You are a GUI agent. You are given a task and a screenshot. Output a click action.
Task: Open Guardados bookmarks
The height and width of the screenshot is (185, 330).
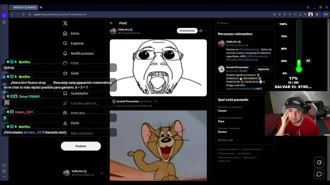click(x=76, y=93)
